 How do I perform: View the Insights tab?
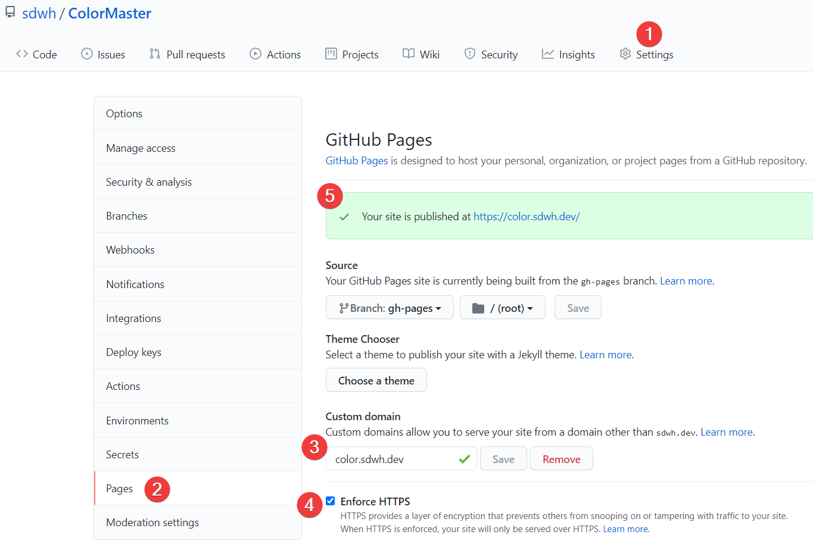tap(568, 54)
